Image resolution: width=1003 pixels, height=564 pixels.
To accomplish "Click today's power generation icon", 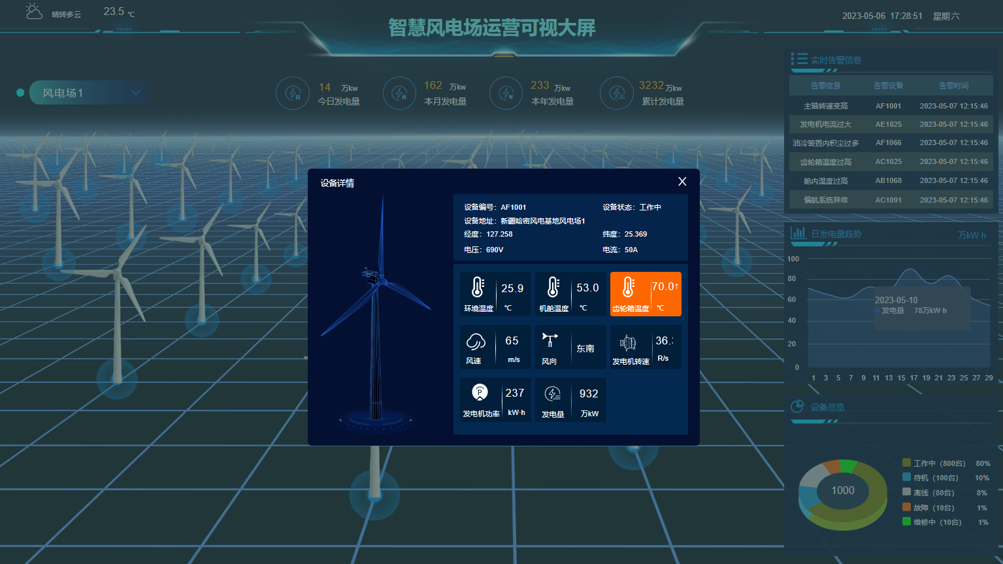I will pos(293,93).
